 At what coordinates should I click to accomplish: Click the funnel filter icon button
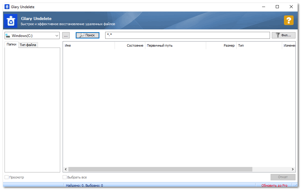click(283, 35)
